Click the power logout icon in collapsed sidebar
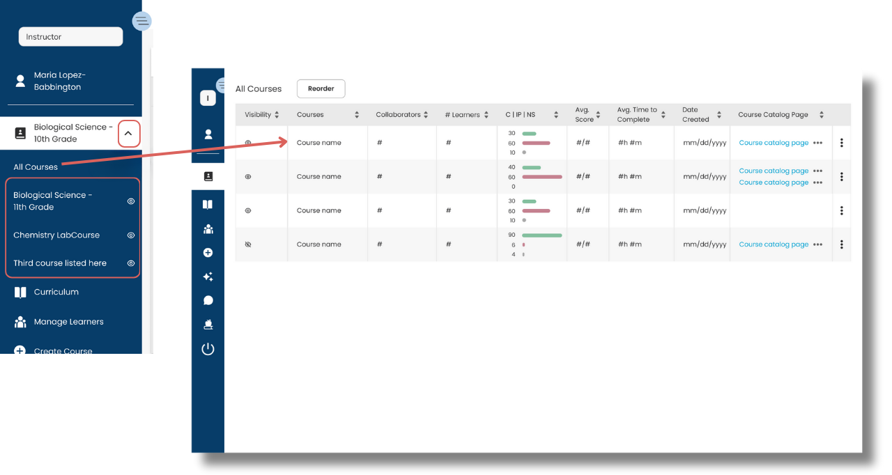The image size is (892, 475). click(208, 349)
